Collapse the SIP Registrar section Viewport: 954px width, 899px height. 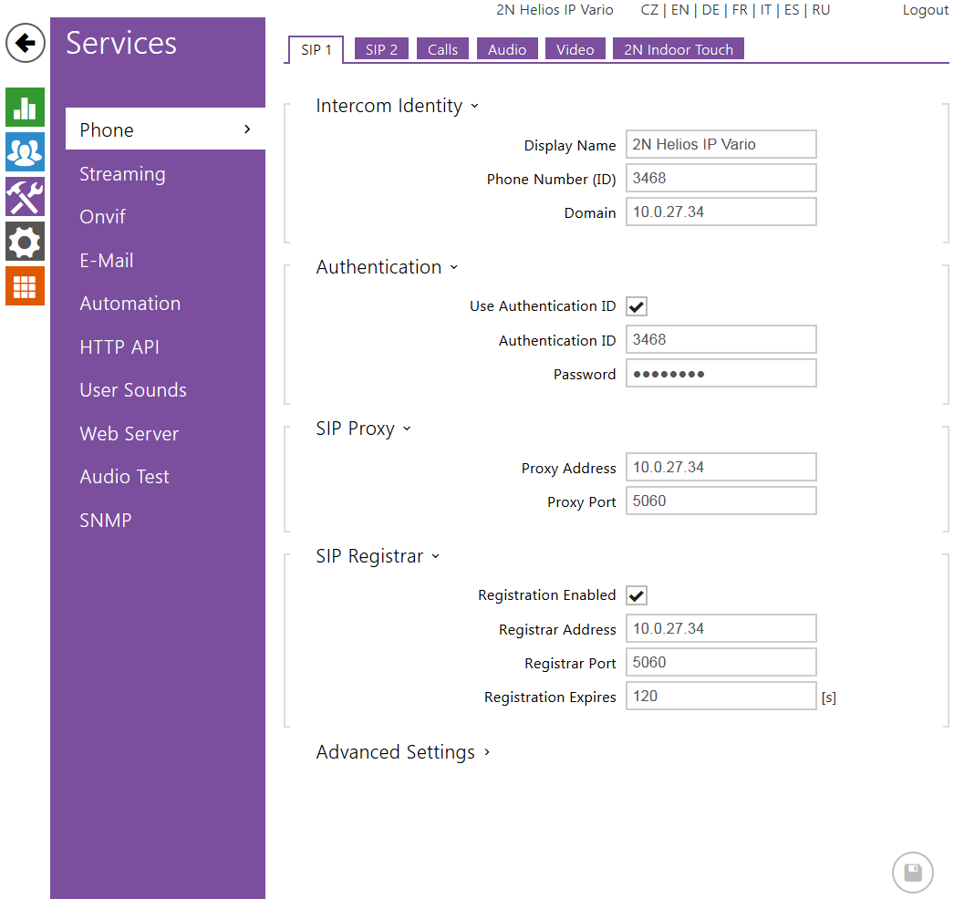378,556
